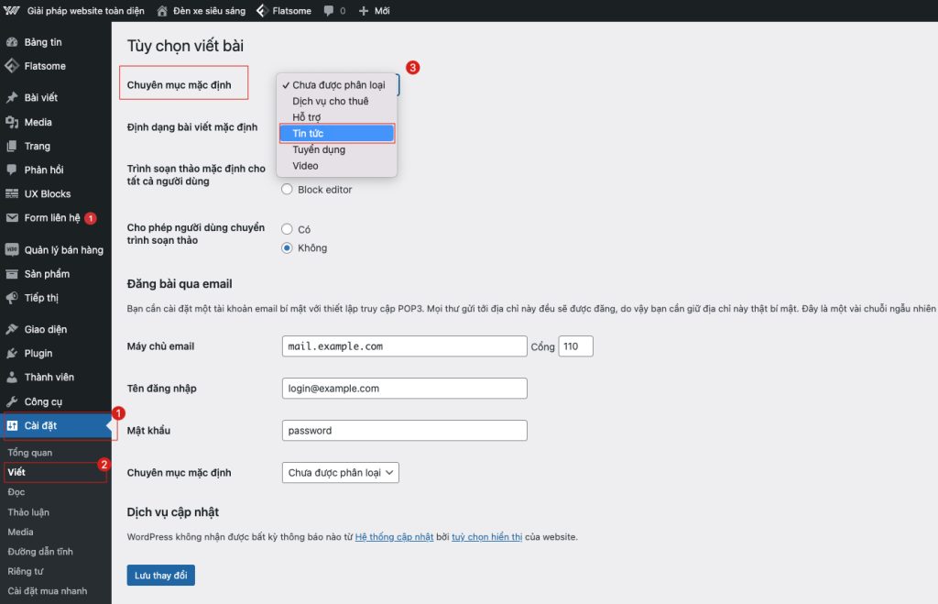Screen dimensions: 938x604
Task: Click the Lưu thay đổi button
Action: click(x=160, y=575)
